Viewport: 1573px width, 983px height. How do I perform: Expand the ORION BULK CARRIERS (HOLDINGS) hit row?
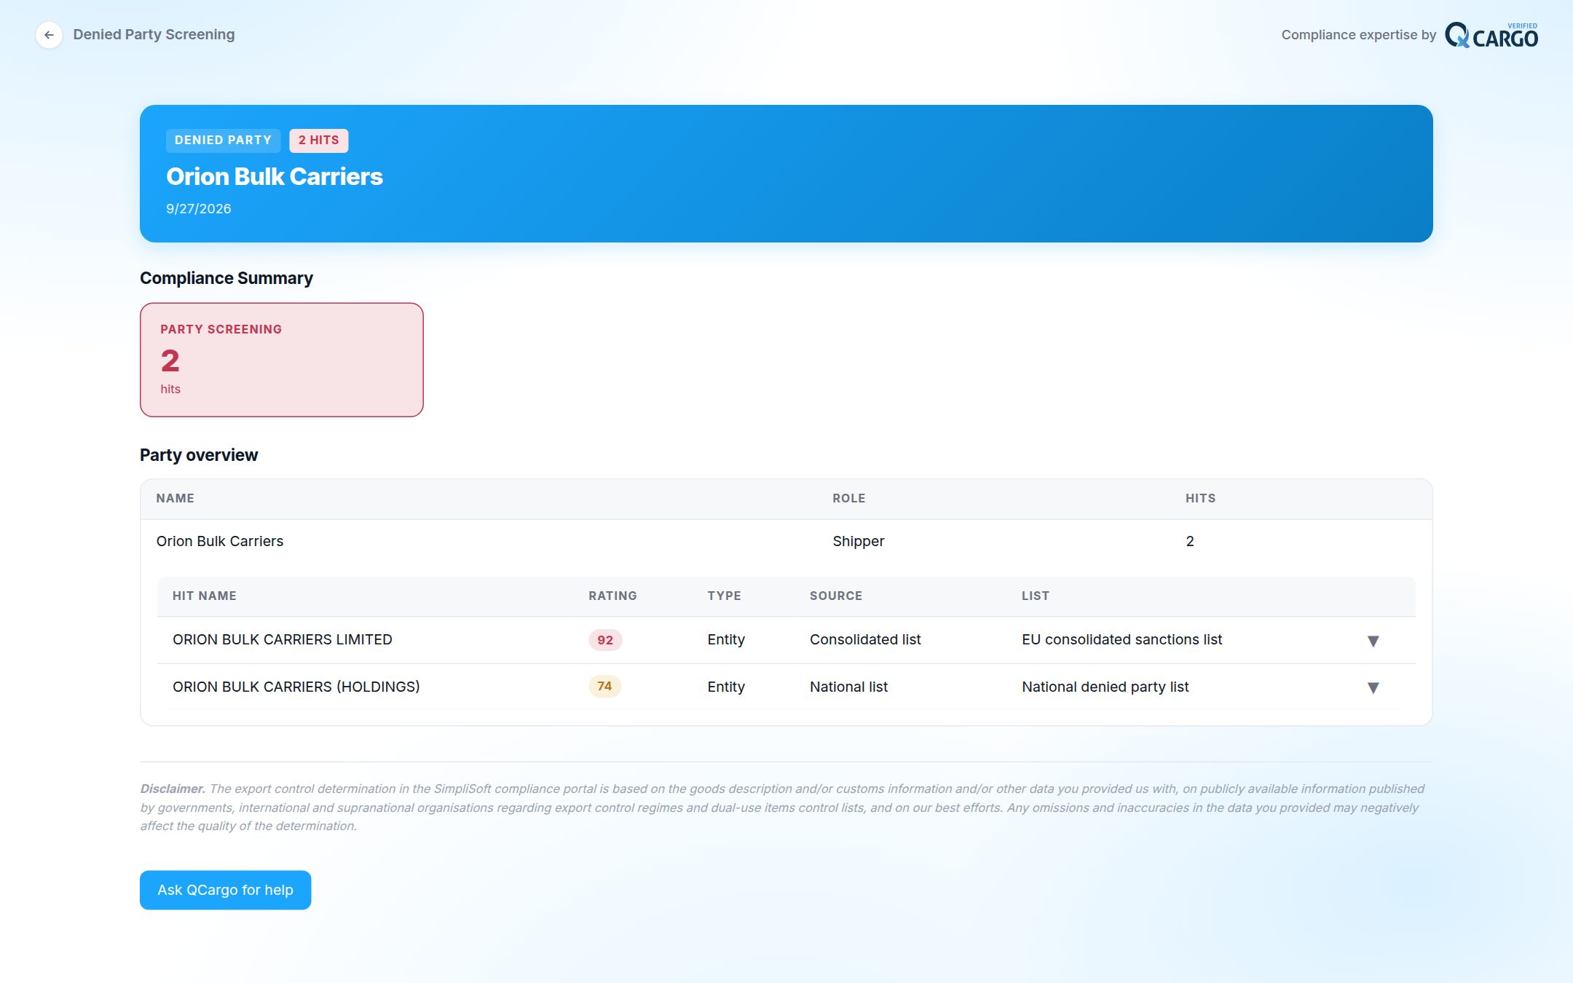(1373, 687)
